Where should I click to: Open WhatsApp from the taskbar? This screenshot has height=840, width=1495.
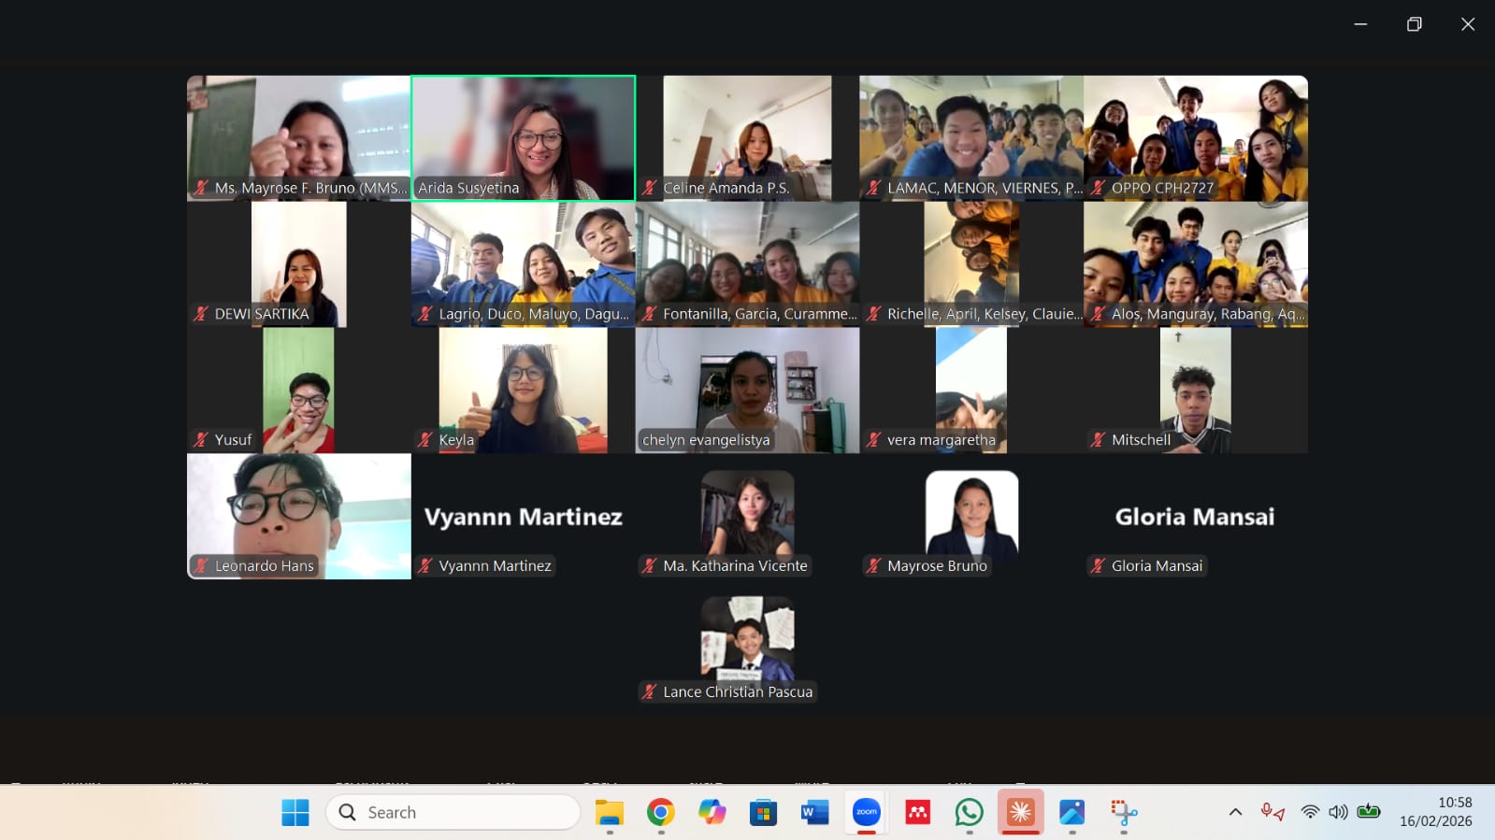(x=969, y=812)
